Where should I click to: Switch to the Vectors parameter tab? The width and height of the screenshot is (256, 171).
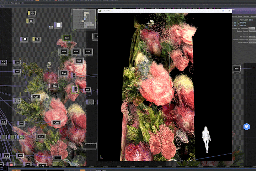pos(246,16)
